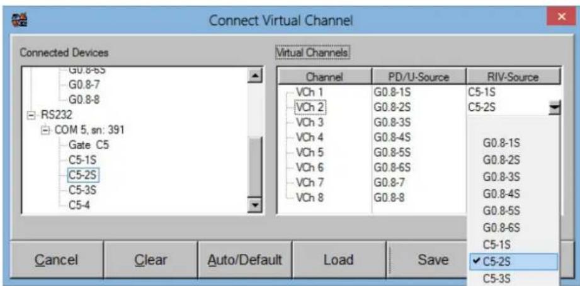The width and height of the screenshot is (580, 286).
Task: Select C5-1S in Connected Devices tree
Action: [83, 160]
